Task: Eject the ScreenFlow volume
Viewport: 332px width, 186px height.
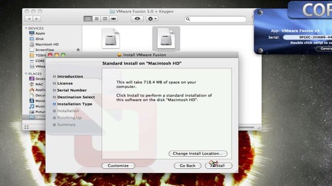Action: 78,50
